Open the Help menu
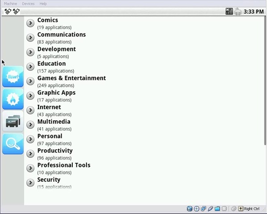 (43, 4)
